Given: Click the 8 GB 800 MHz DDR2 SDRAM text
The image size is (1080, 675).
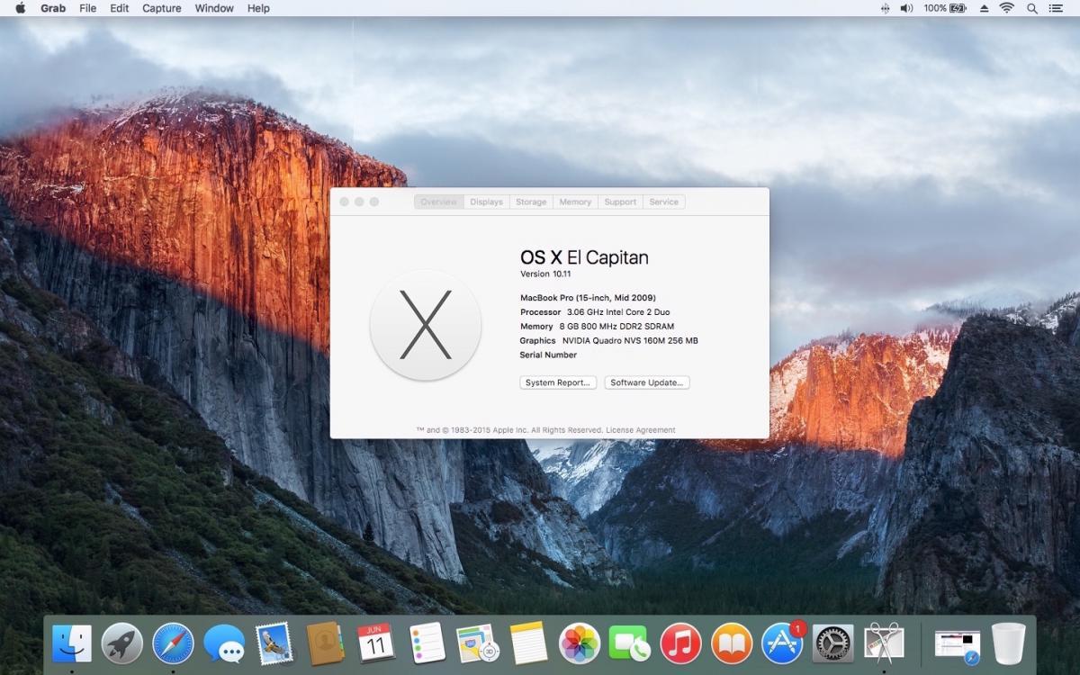Looking at the screenshot, I should [x=616, y=327].
